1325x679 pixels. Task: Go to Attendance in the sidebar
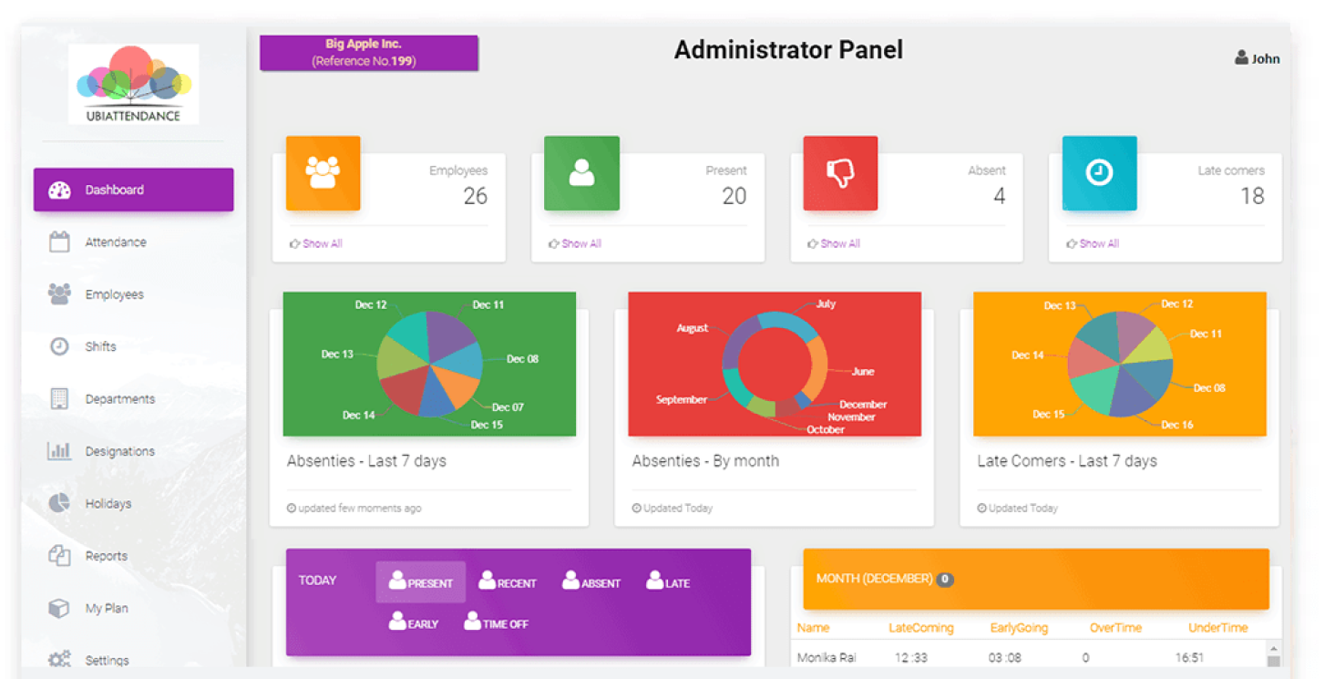point(116,242)
